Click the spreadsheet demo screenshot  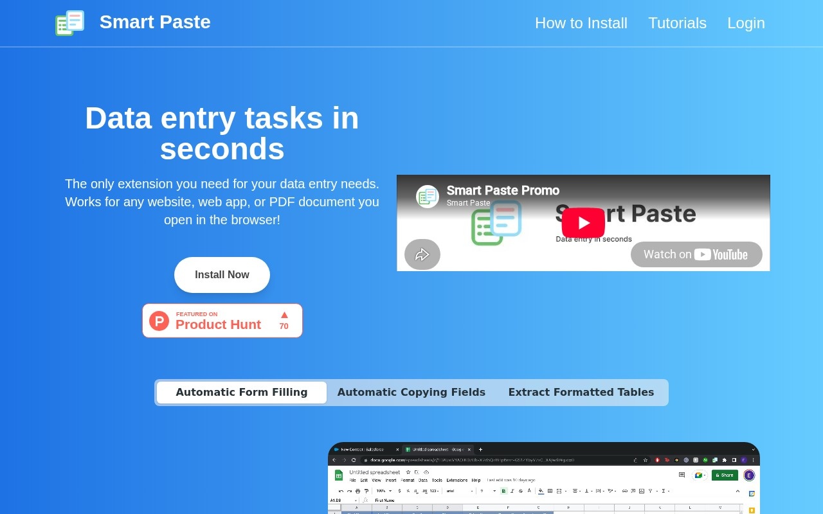coord(544,478)
